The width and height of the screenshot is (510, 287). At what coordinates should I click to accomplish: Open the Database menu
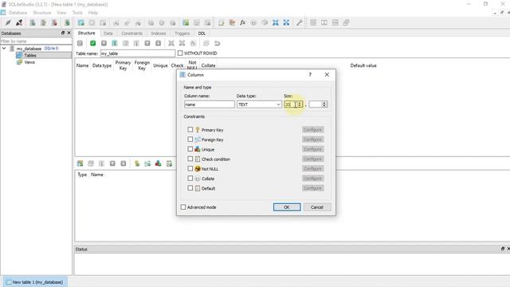18,13
